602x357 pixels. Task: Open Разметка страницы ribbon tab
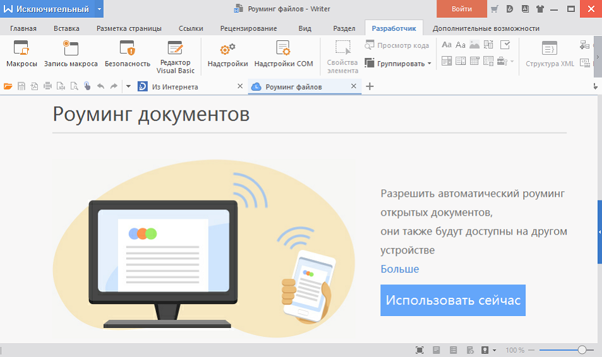click(x=129, y=28)
